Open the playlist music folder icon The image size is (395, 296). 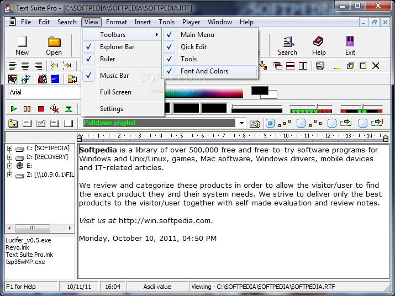coord(13,124)
